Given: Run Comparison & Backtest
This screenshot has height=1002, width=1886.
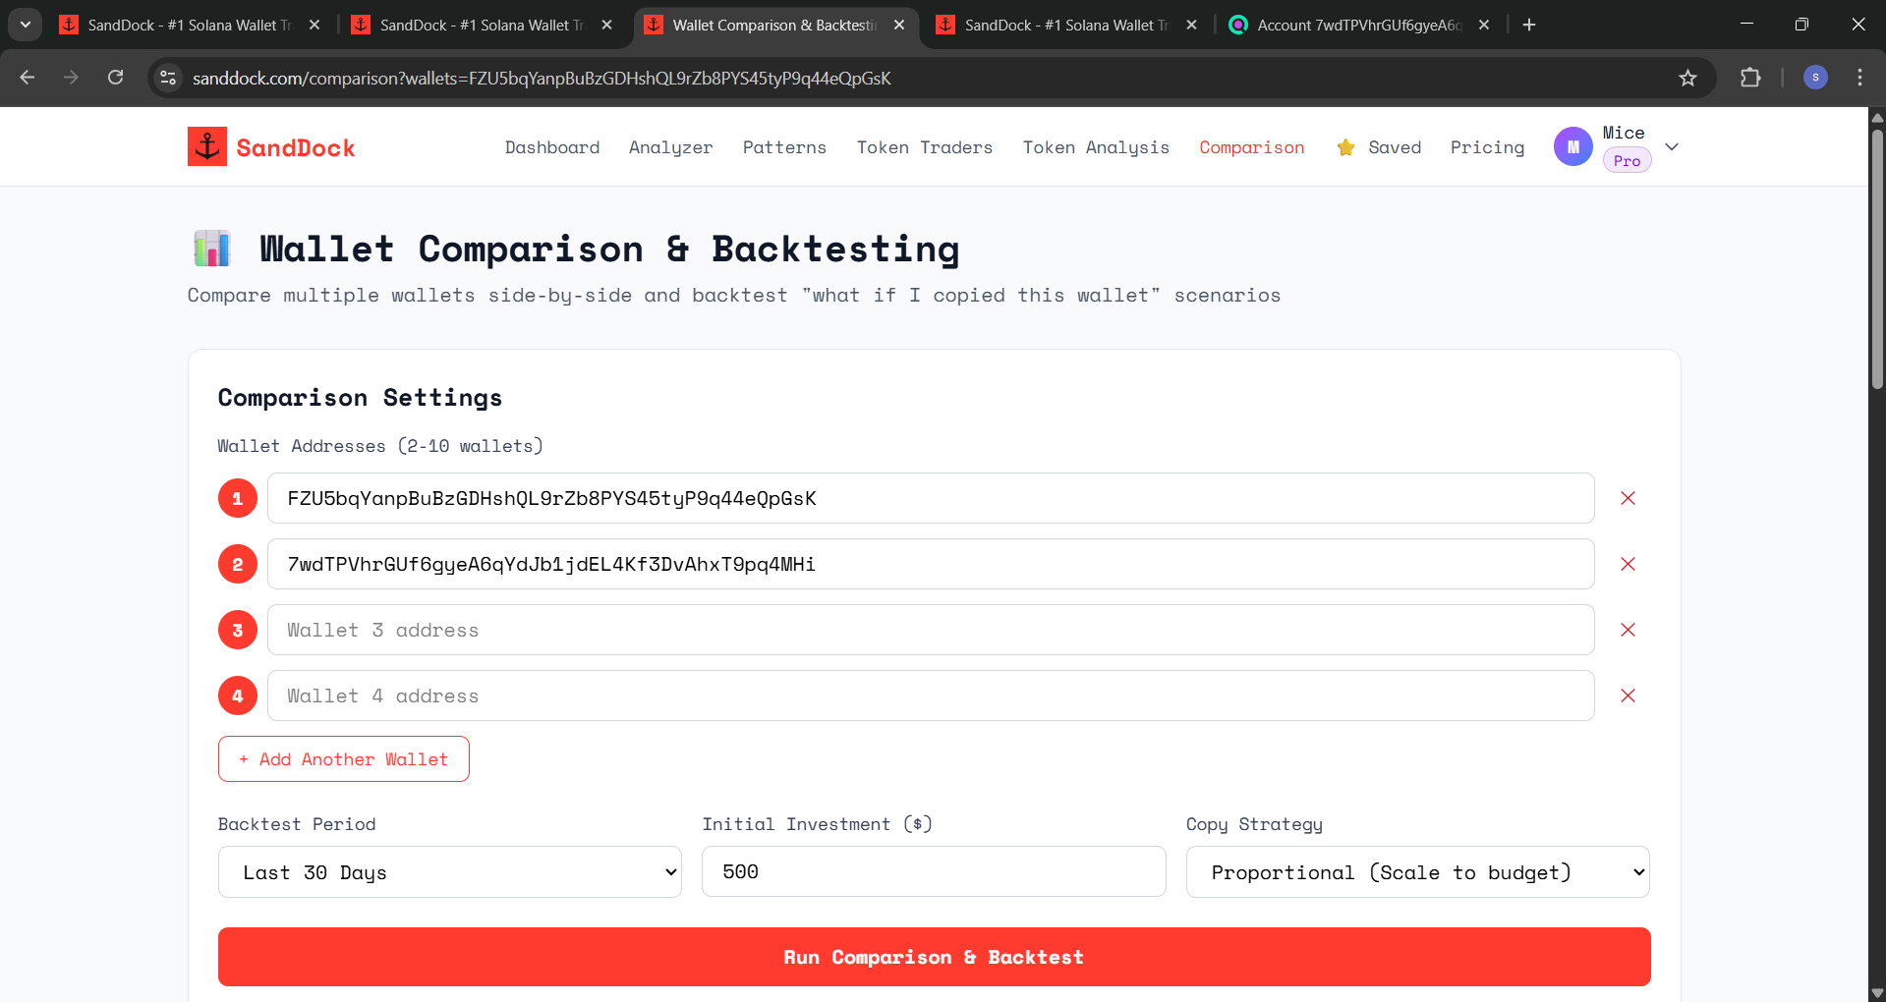Looking at the screenshot, I should point(934,957).
